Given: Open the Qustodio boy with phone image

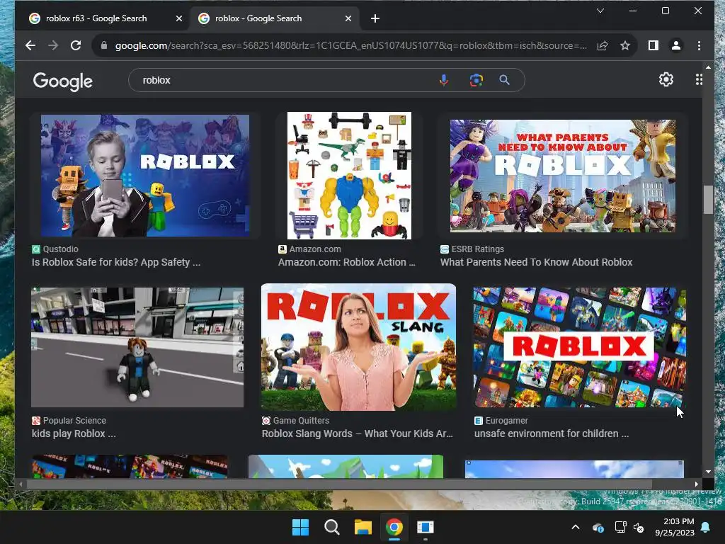Looking at the screenshot, I should 144,176.
